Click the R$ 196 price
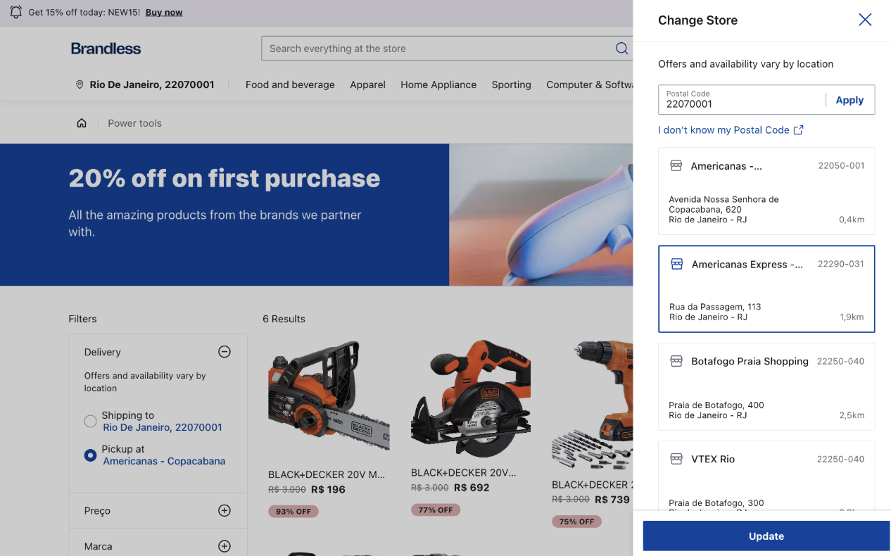This screenshot has height=556, width=891. (328, 490)
